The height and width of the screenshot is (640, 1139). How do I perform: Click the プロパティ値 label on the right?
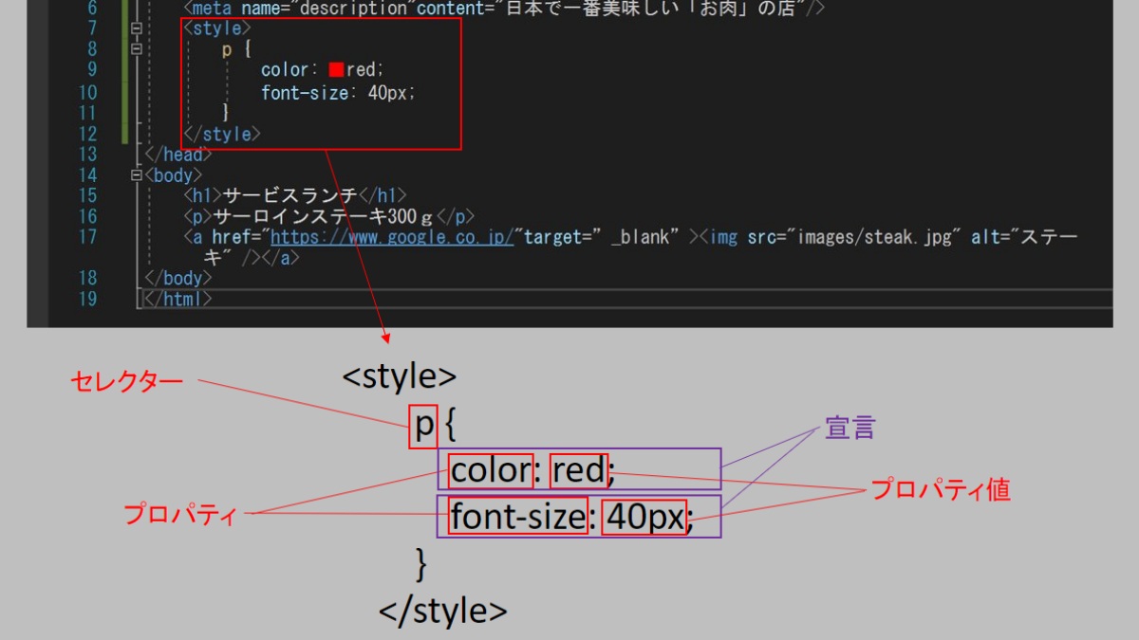pyautogui.click(x=940, y=489)
